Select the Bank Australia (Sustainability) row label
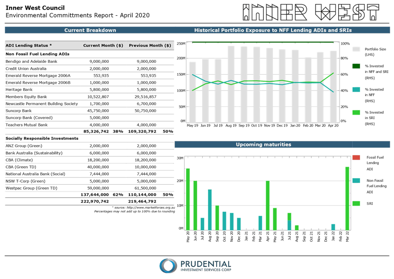The image size is (394, 279). (x=34, y=153)
